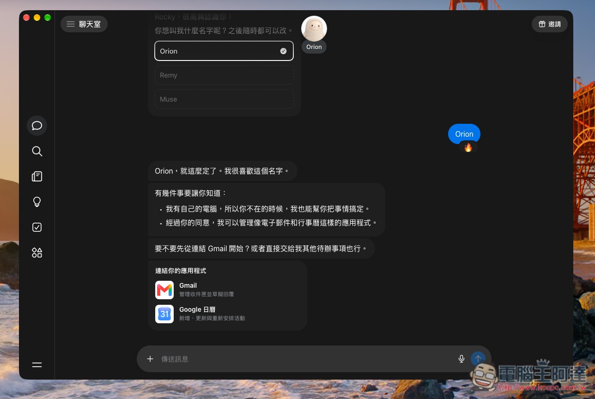Image resolution: width=595 pixels, height=399 pixels.
Task: Open the checkbox tasks icon in sidebar
Action: [37, 227]
